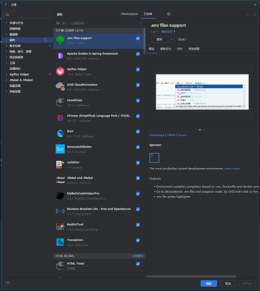The height and width of the screenshot is (291, 260).
Task: Open the plugins gear settings icon
Action: [169, 14]
